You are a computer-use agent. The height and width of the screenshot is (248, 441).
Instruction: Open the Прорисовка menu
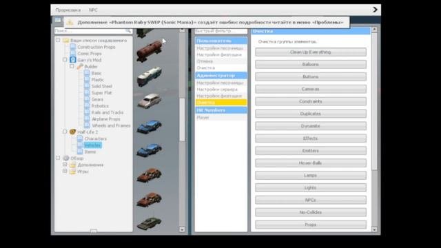click(68, 10)
